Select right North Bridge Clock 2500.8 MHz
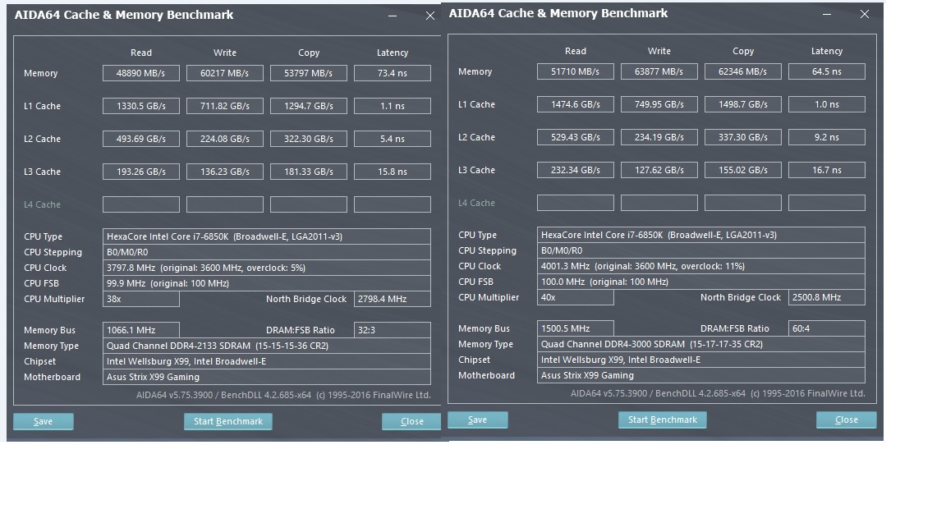This screenshot has height=532, width=946. 827,297
